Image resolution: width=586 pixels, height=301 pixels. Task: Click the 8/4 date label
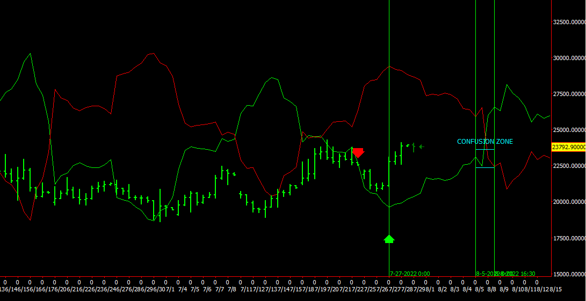click(x=467, y=289)
